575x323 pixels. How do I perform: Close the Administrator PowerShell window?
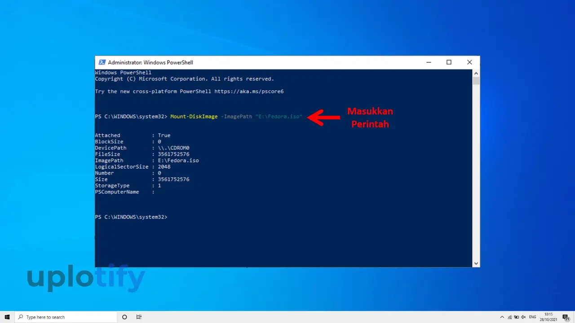[x=469, y=62]
